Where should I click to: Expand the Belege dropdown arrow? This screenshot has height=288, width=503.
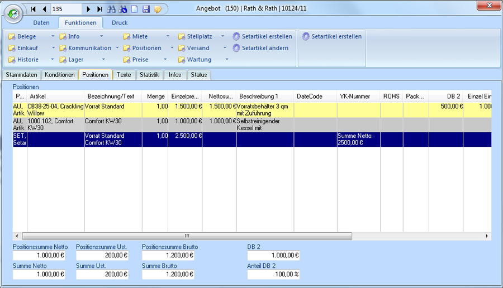tap(53, 36)
